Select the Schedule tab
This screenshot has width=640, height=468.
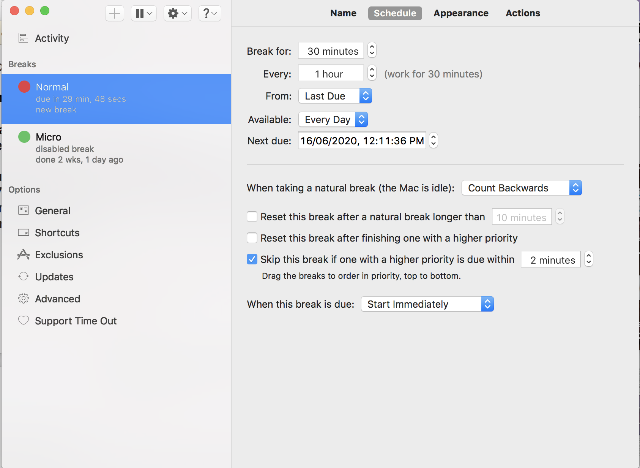pyautogui.click(x=395, y=13)
